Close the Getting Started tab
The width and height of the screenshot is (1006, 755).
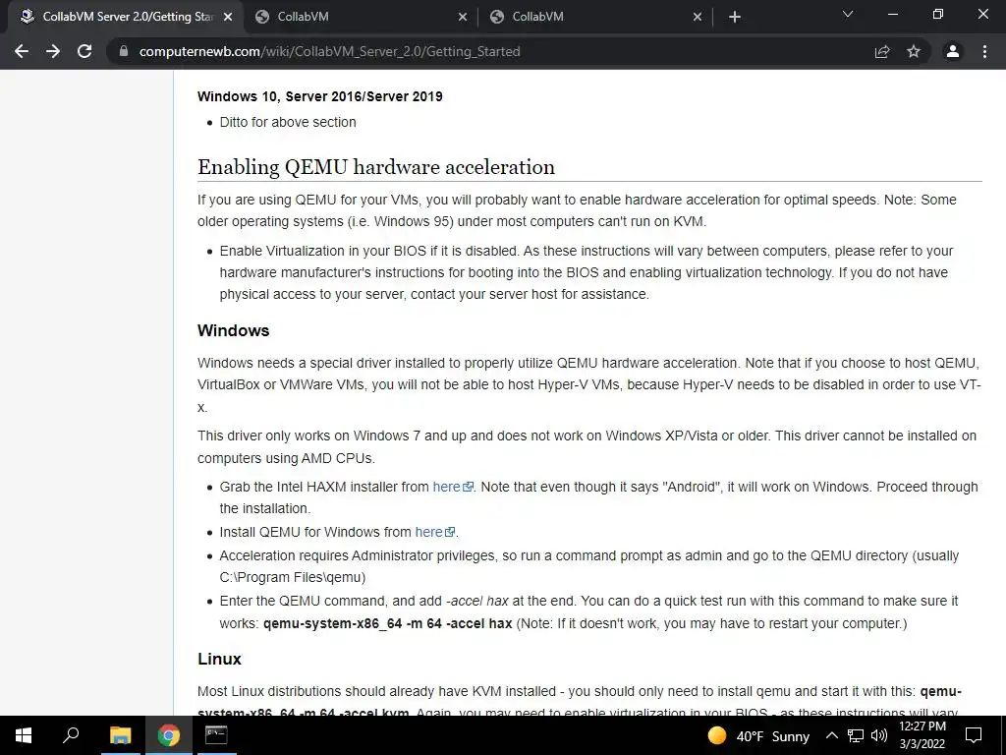tap(227, 18)
